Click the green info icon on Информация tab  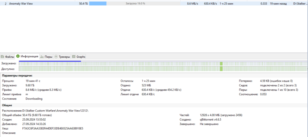pos(18,56)
